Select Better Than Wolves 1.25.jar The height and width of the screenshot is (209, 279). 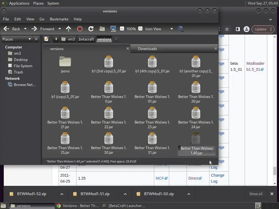(65, 139)
